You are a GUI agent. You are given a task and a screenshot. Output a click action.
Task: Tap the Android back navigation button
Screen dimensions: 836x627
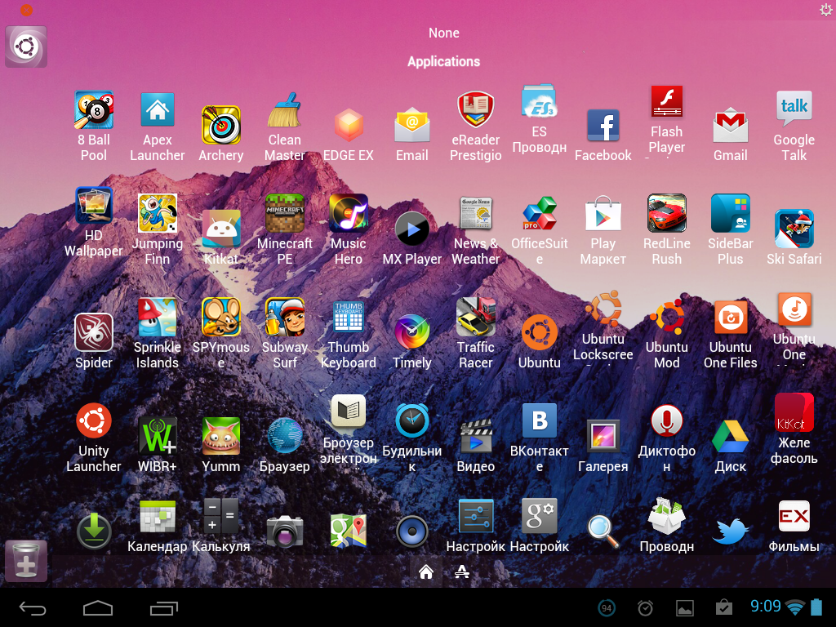tap(33, 607)
